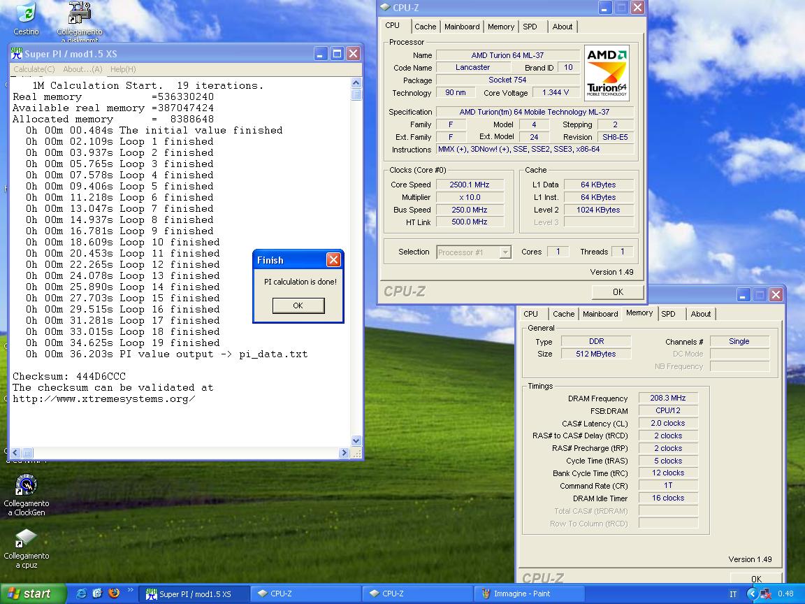Click the CAS# Latency 2.0 clocks value
Image resolution: width=805 pixels, height=604 pixels.
668,423
